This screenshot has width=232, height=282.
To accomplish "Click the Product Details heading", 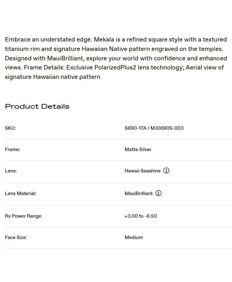I will click(37, 106).
